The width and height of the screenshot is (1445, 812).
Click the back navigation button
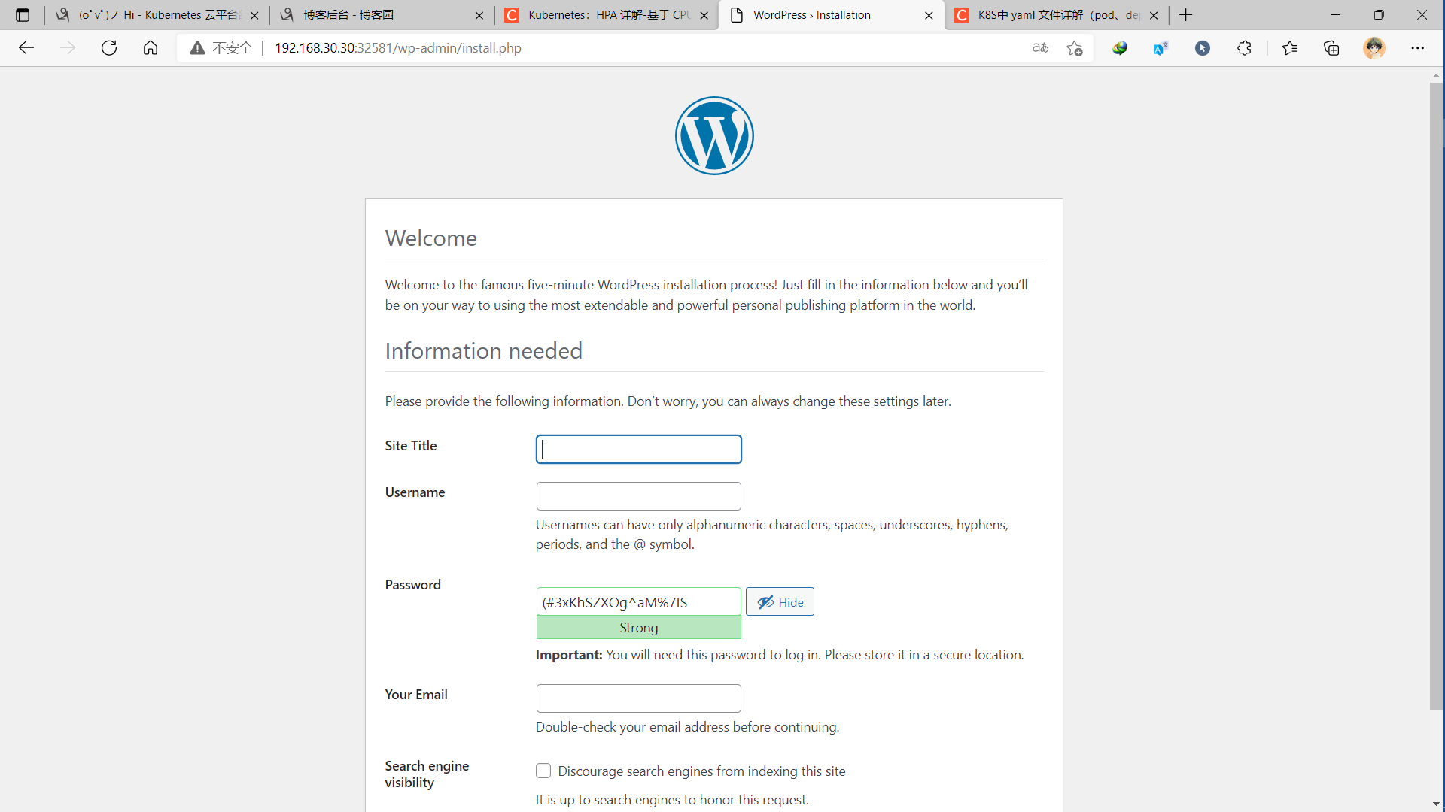(26, 47)
